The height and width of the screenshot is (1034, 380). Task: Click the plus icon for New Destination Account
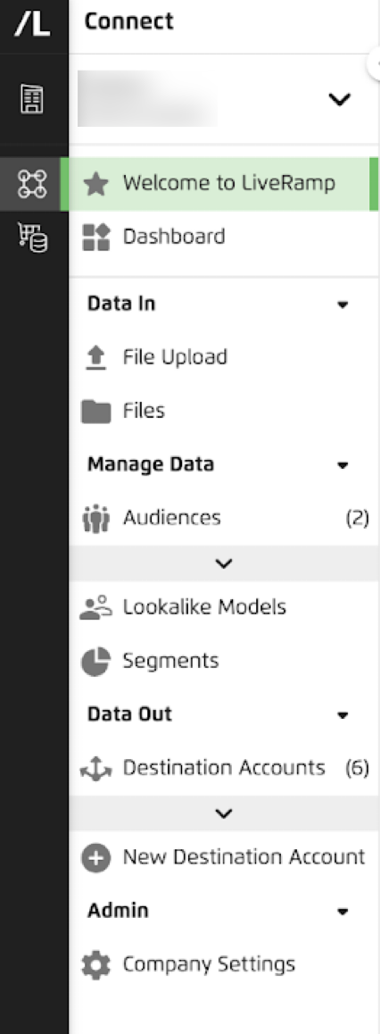[96, 859]
